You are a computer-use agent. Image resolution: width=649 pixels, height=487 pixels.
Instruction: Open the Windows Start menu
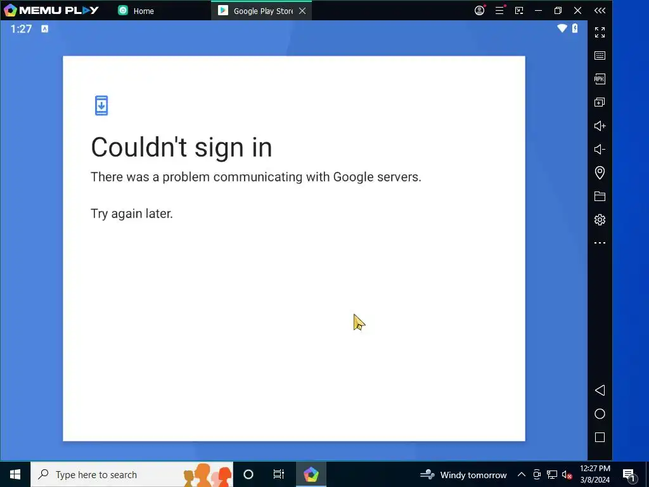pyautogui.click(x=15, y=474)
